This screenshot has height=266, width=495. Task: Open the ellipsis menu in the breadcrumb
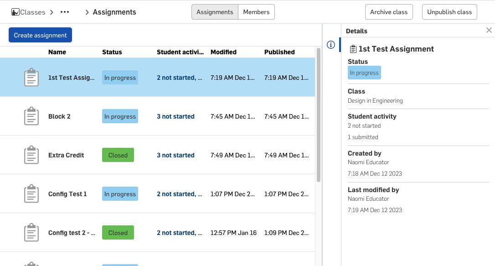[64, 12]
